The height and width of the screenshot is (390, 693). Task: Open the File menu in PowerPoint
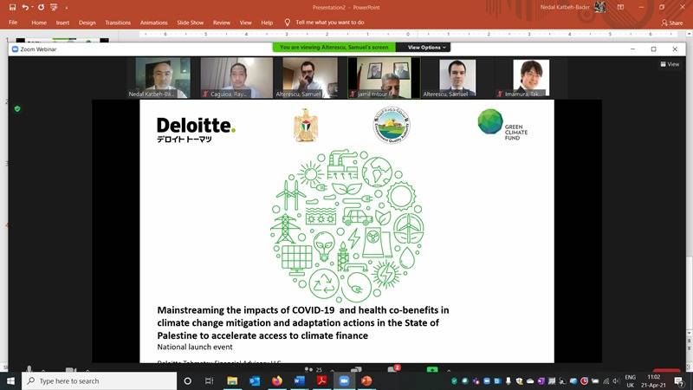pos(13,23)
